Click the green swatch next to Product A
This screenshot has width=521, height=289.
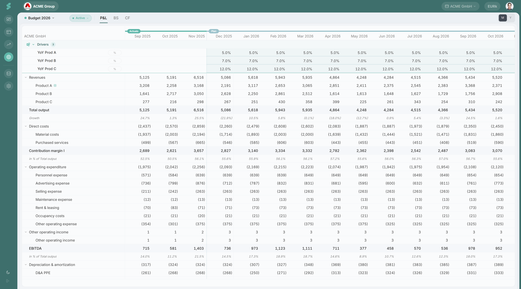(x=55, y=85)
